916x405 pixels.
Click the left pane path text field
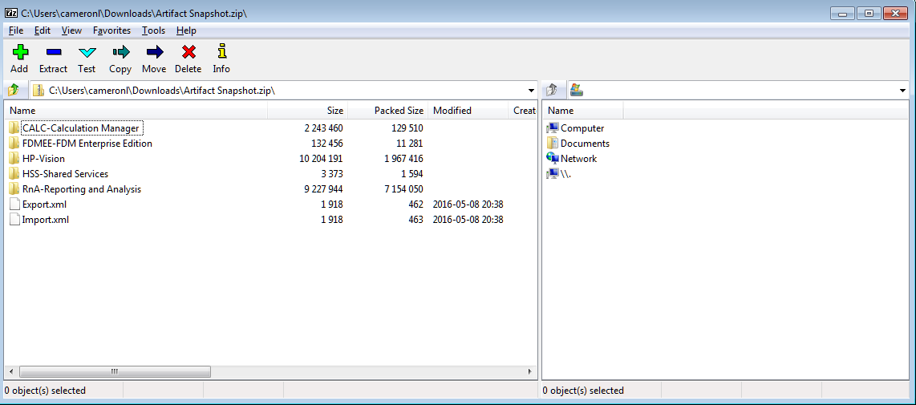pyautogui.click(x=285, y=91)
